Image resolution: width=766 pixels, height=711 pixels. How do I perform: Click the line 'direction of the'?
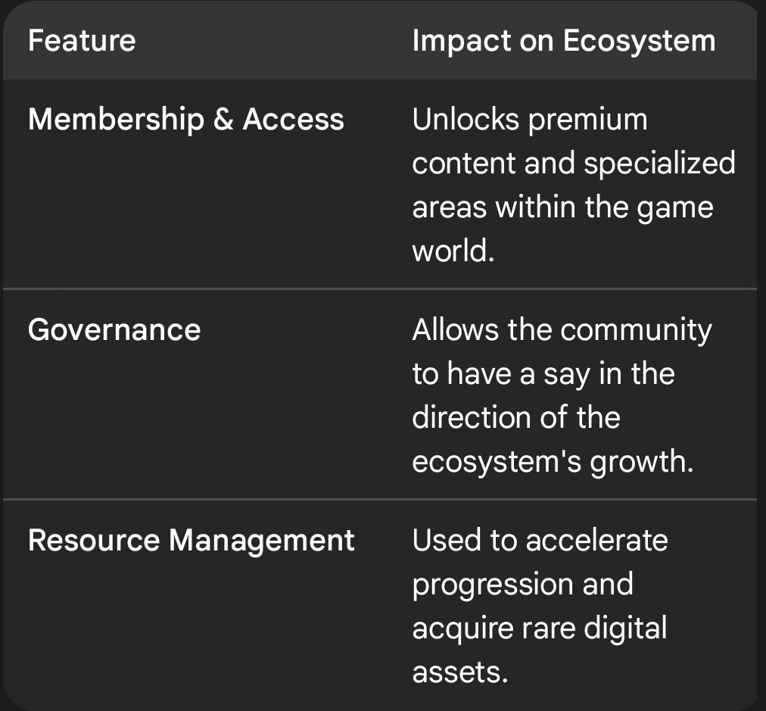click(x=516, y=418)
